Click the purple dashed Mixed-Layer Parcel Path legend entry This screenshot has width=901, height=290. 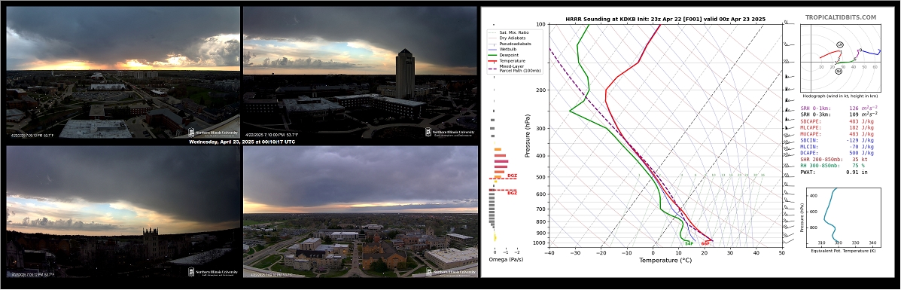tap(514, 68)
